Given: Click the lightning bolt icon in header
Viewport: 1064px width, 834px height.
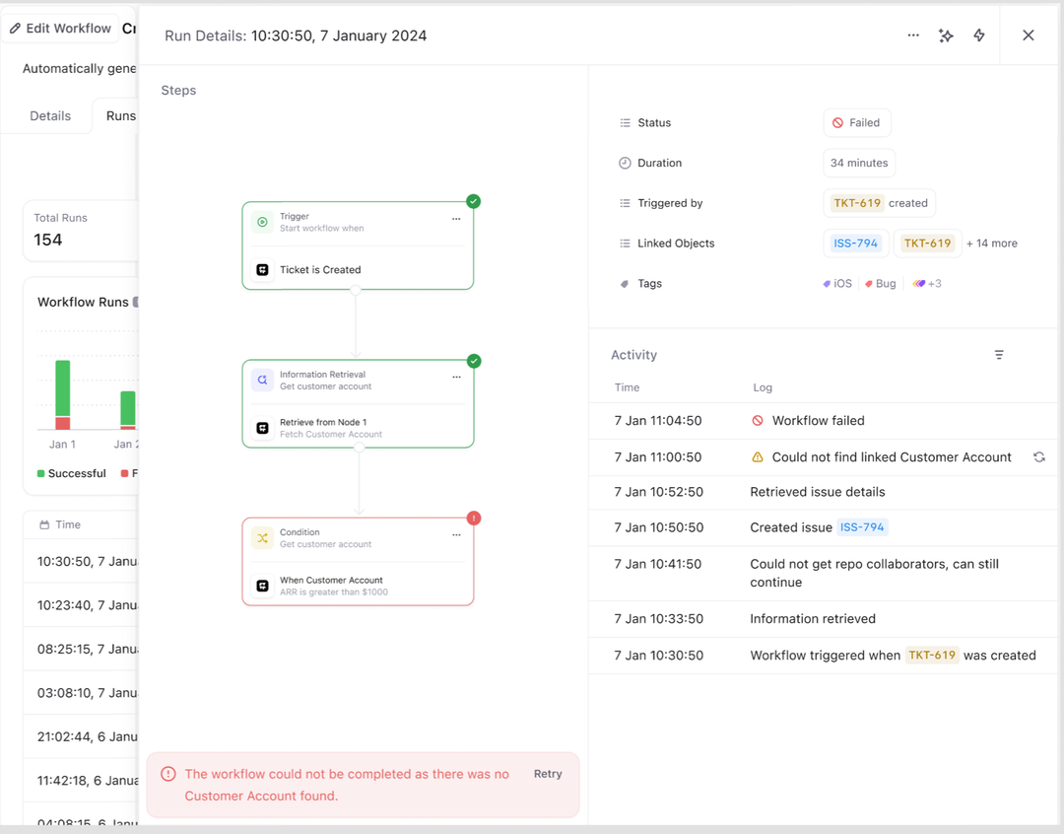Looking at the screenshot, I should [x=979, y=35].
